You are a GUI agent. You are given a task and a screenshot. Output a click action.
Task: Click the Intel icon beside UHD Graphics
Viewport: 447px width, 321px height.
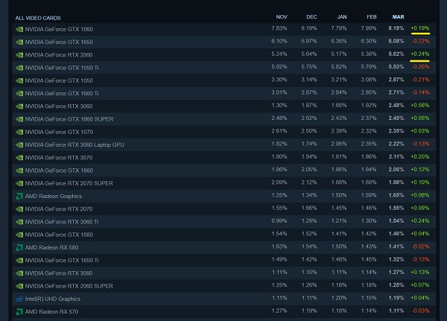[19, 299]
